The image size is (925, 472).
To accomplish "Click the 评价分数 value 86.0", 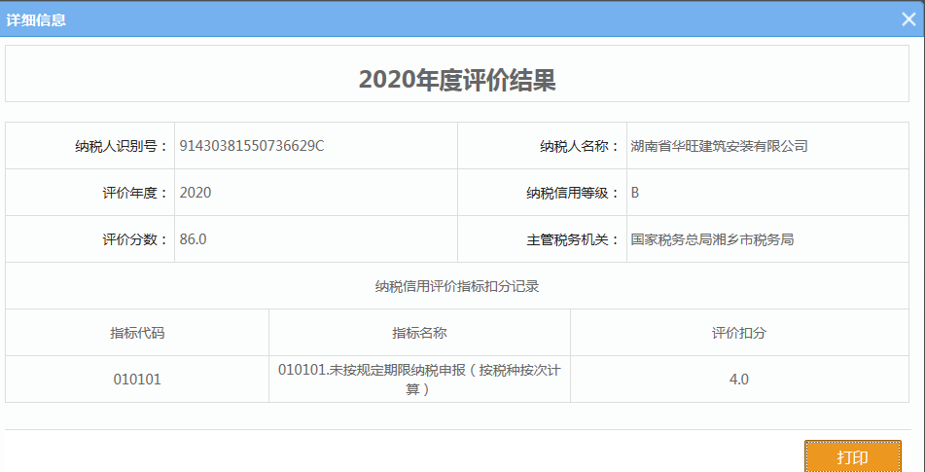I will 193,239.
